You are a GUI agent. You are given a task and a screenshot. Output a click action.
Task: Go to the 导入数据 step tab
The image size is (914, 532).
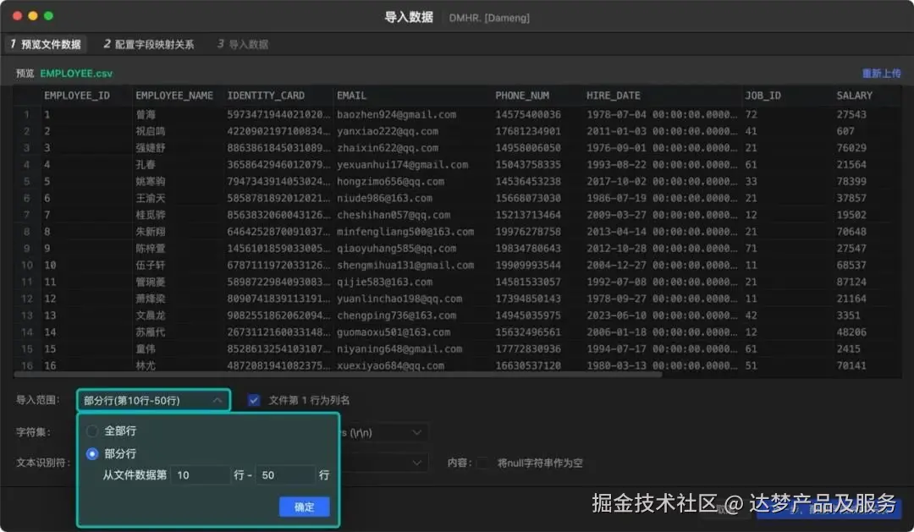tap(243, 44)
